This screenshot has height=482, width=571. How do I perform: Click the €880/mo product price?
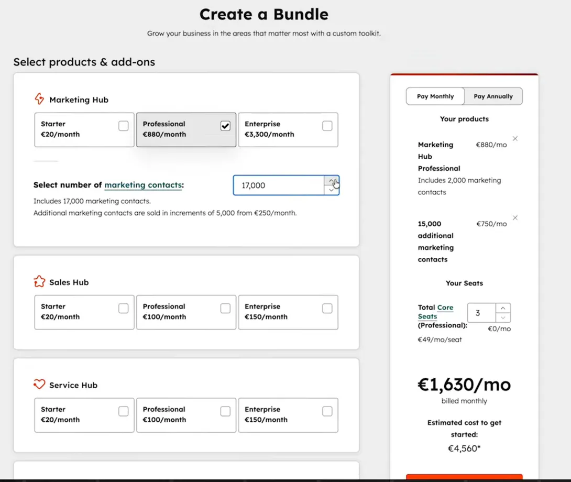491,145
